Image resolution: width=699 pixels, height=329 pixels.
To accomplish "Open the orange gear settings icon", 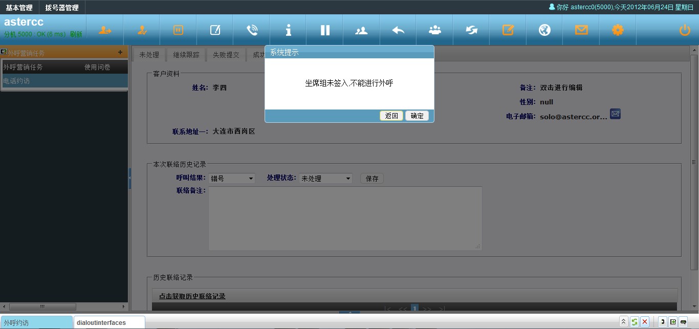I will (618, 30).
